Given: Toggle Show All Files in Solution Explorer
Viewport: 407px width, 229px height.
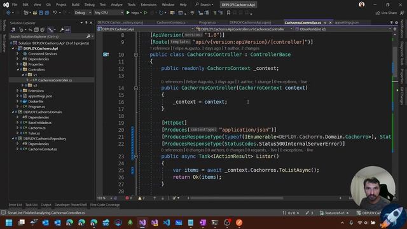Looking at the screenshot, I should pyautogui.click(x=43, y=30).
